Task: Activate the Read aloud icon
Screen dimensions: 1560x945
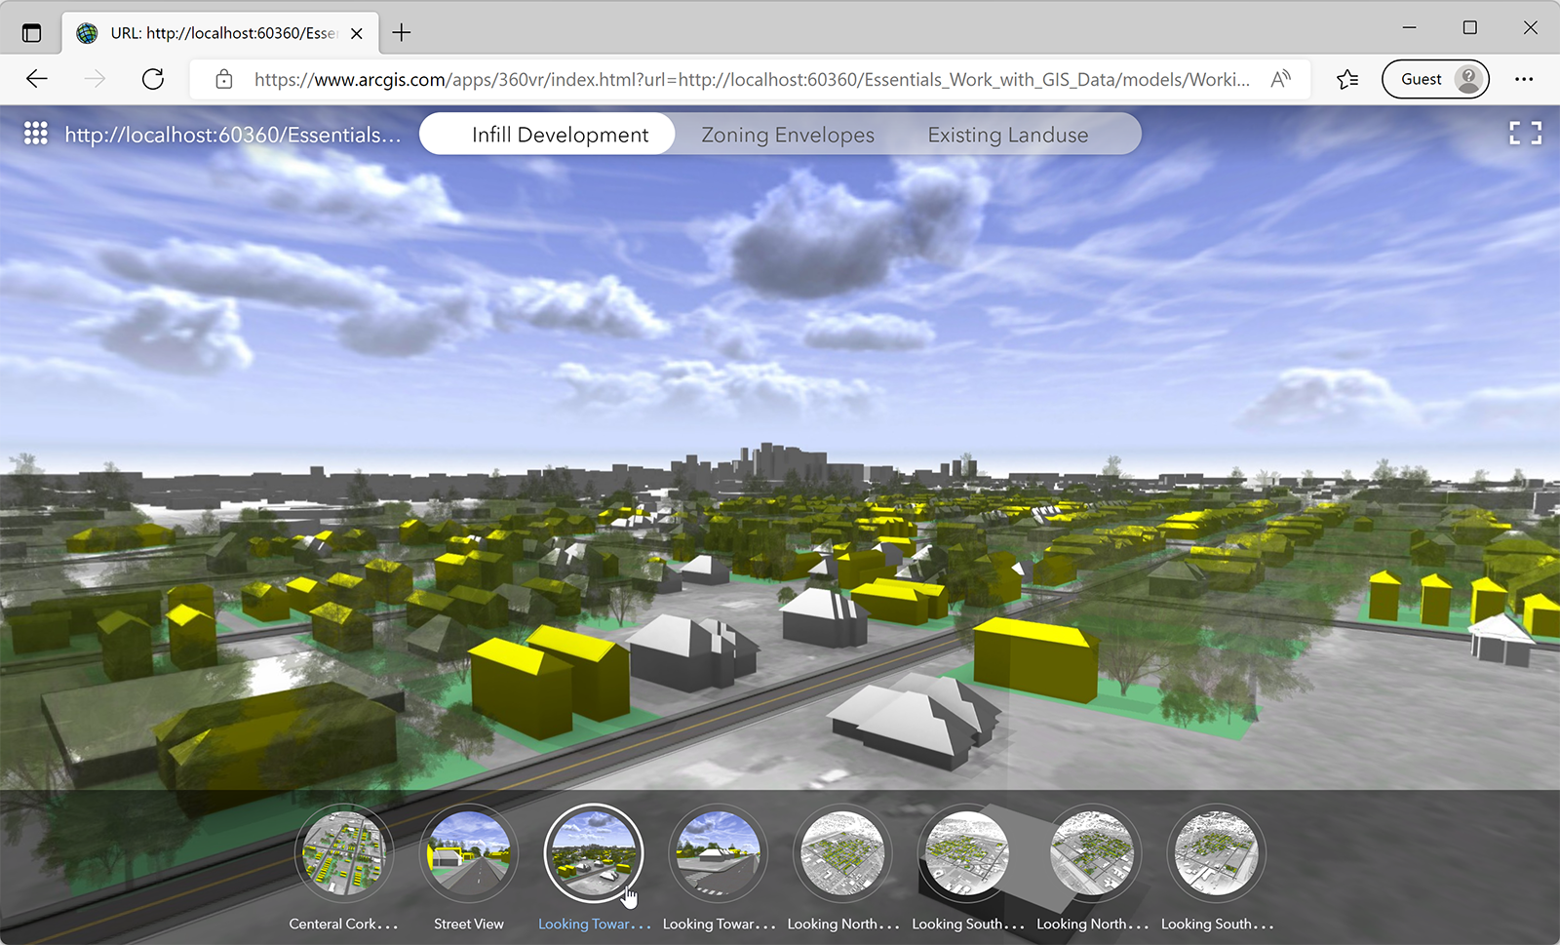Action: 1280,79
